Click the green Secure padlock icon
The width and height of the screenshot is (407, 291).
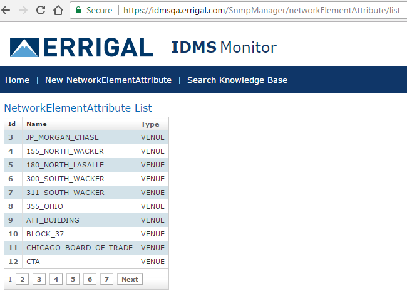pyautogui.click(x=78, y=10)
